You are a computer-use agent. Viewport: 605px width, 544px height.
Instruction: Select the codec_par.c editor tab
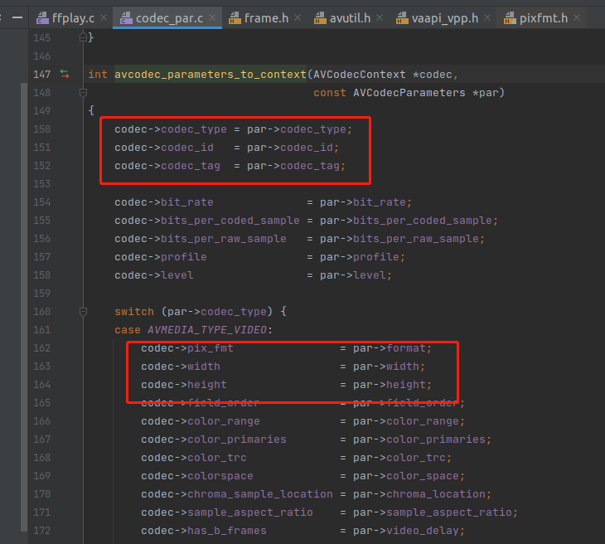167,18
